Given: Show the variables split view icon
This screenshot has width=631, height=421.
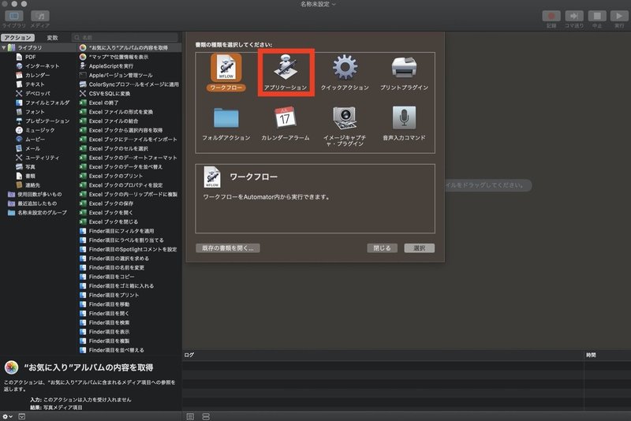Looking at the screenshot, I should pos(206,416).
